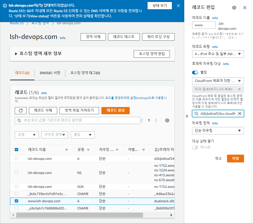Switch to the 레코드(6) tab
The width and height of the screenshot is (253, 223).
(22, 73)
